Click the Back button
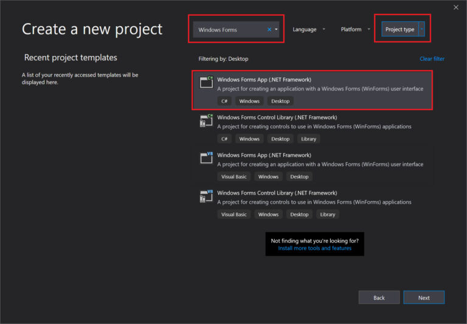467x324 pixels. (x=379, y=297)
